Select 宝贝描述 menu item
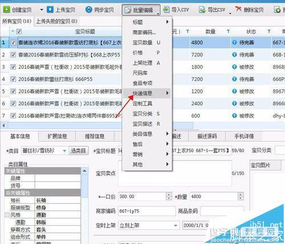This screenshot has width=285, height=244. 147,124
